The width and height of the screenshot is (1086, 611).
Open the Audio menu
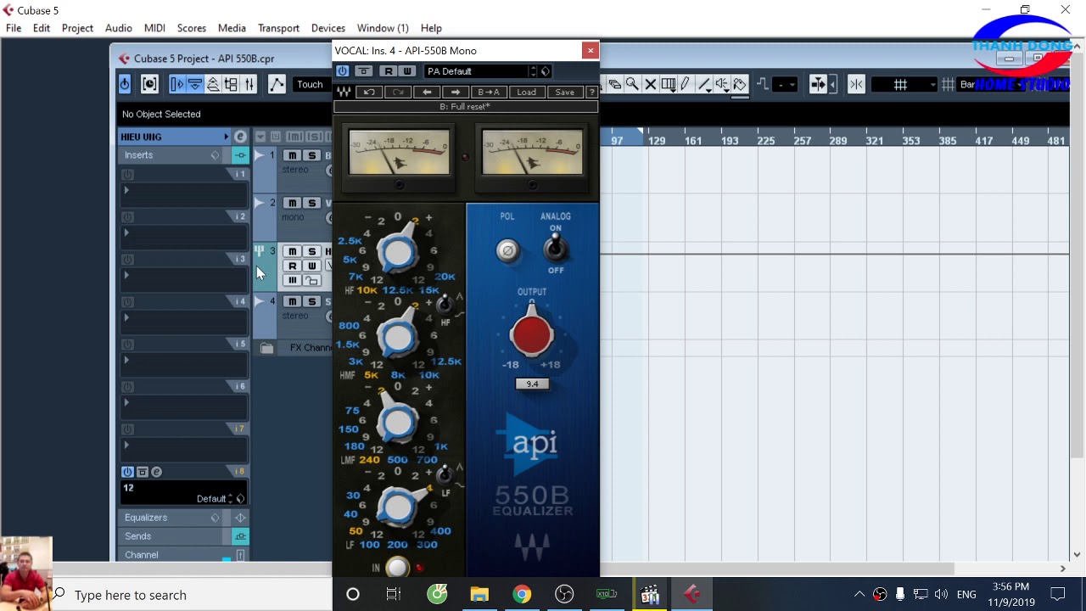(119, 28)
